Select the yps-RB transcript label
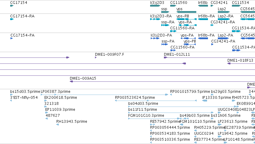 pyautogui.click(x=182, y=16)
